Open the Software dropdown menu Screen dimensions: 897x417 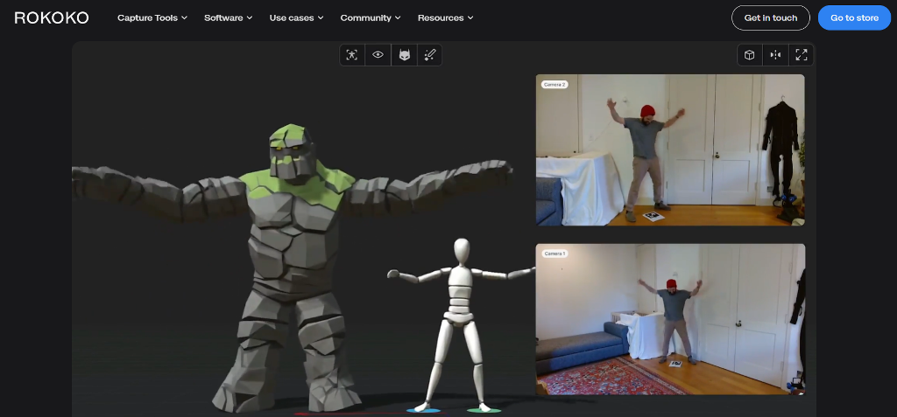point(228,17)
